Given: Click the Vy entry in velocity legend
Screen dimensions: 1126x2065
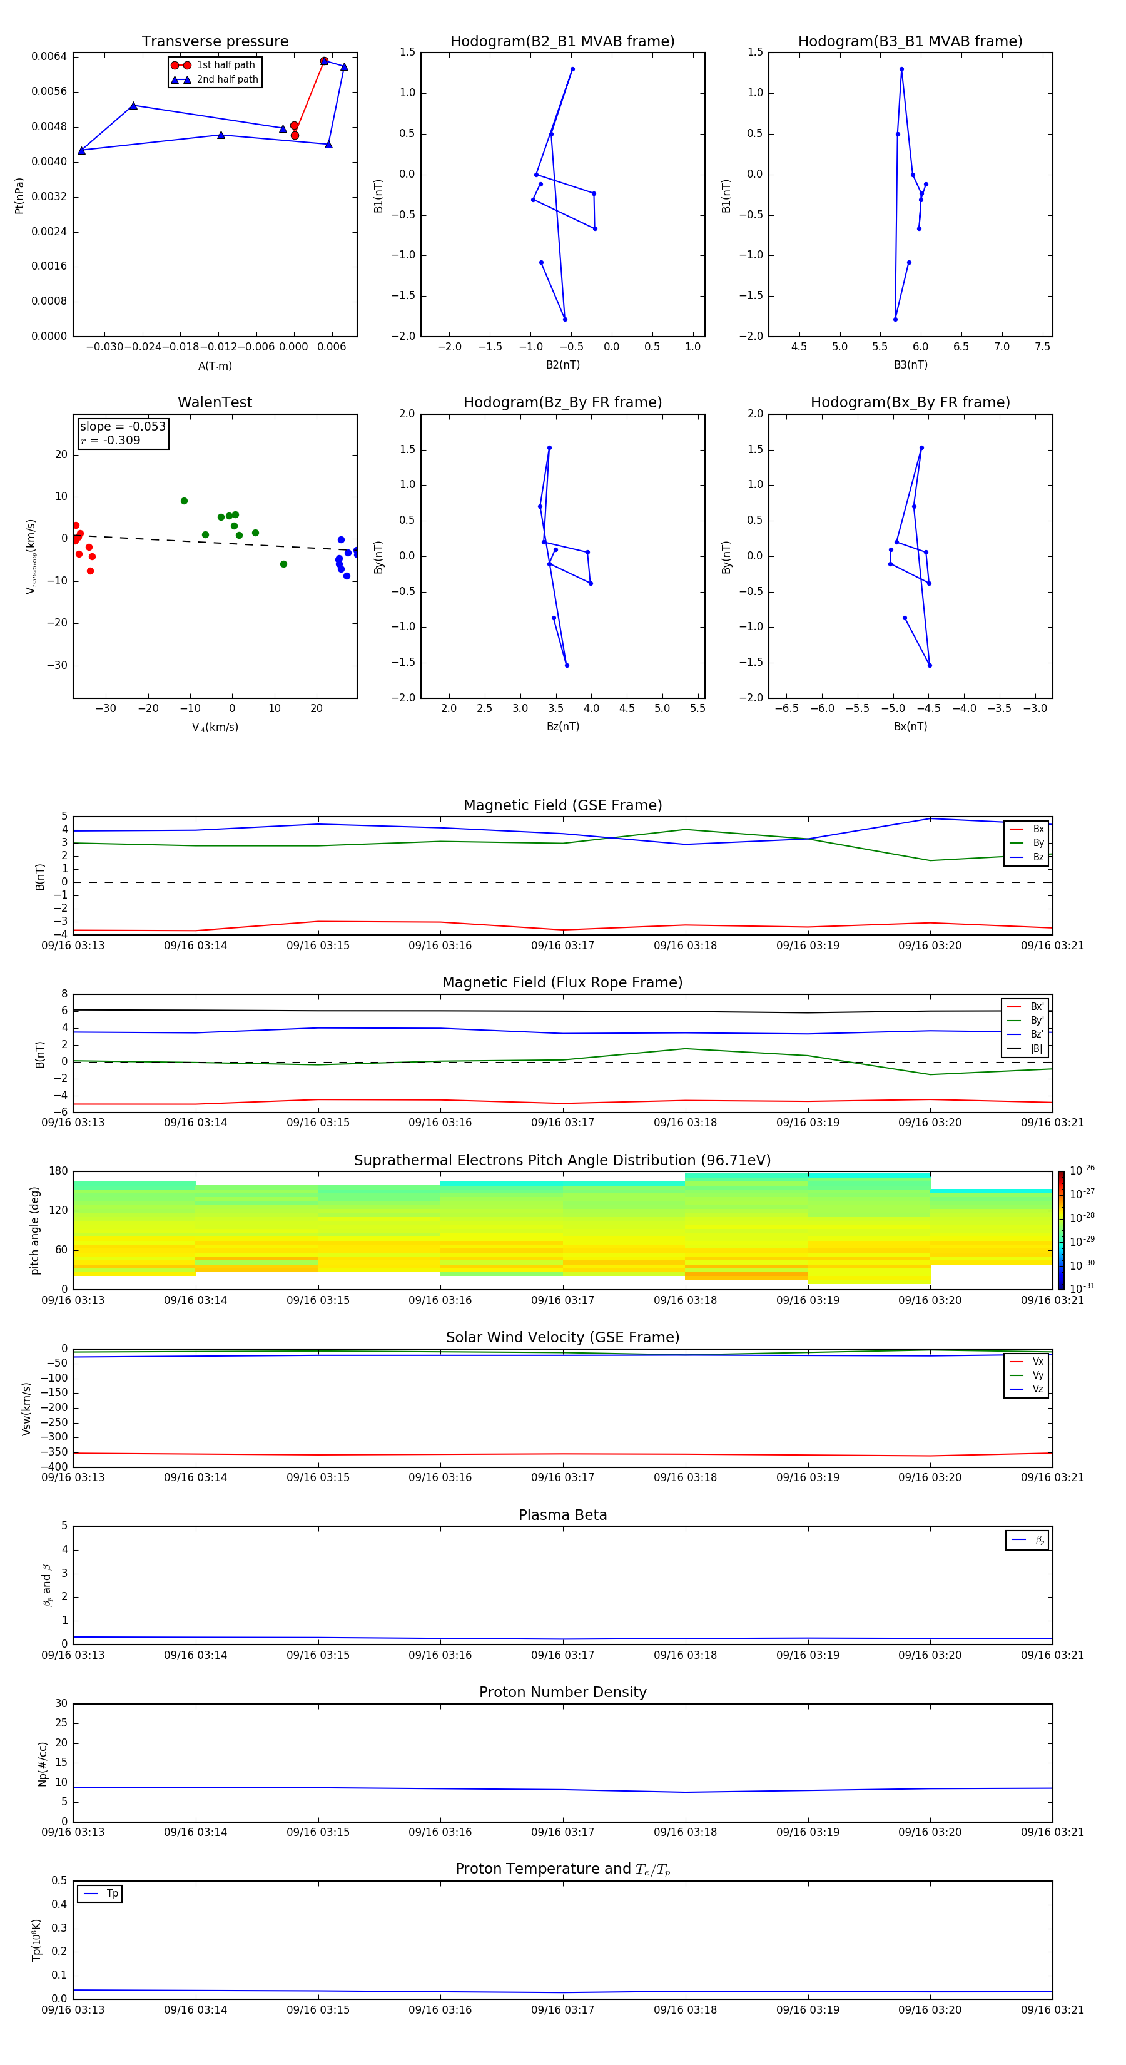Looking at the screenshot, I should pyautogui.click(x=1027, y=1375).
